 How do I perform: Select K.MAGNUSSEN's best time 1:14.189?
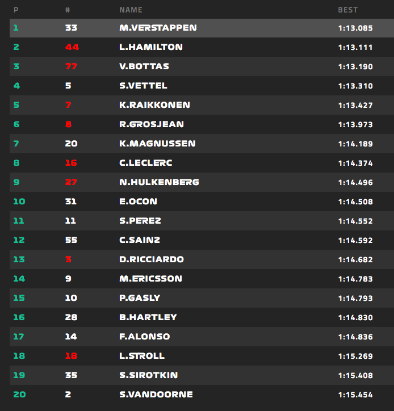point(355,144)
